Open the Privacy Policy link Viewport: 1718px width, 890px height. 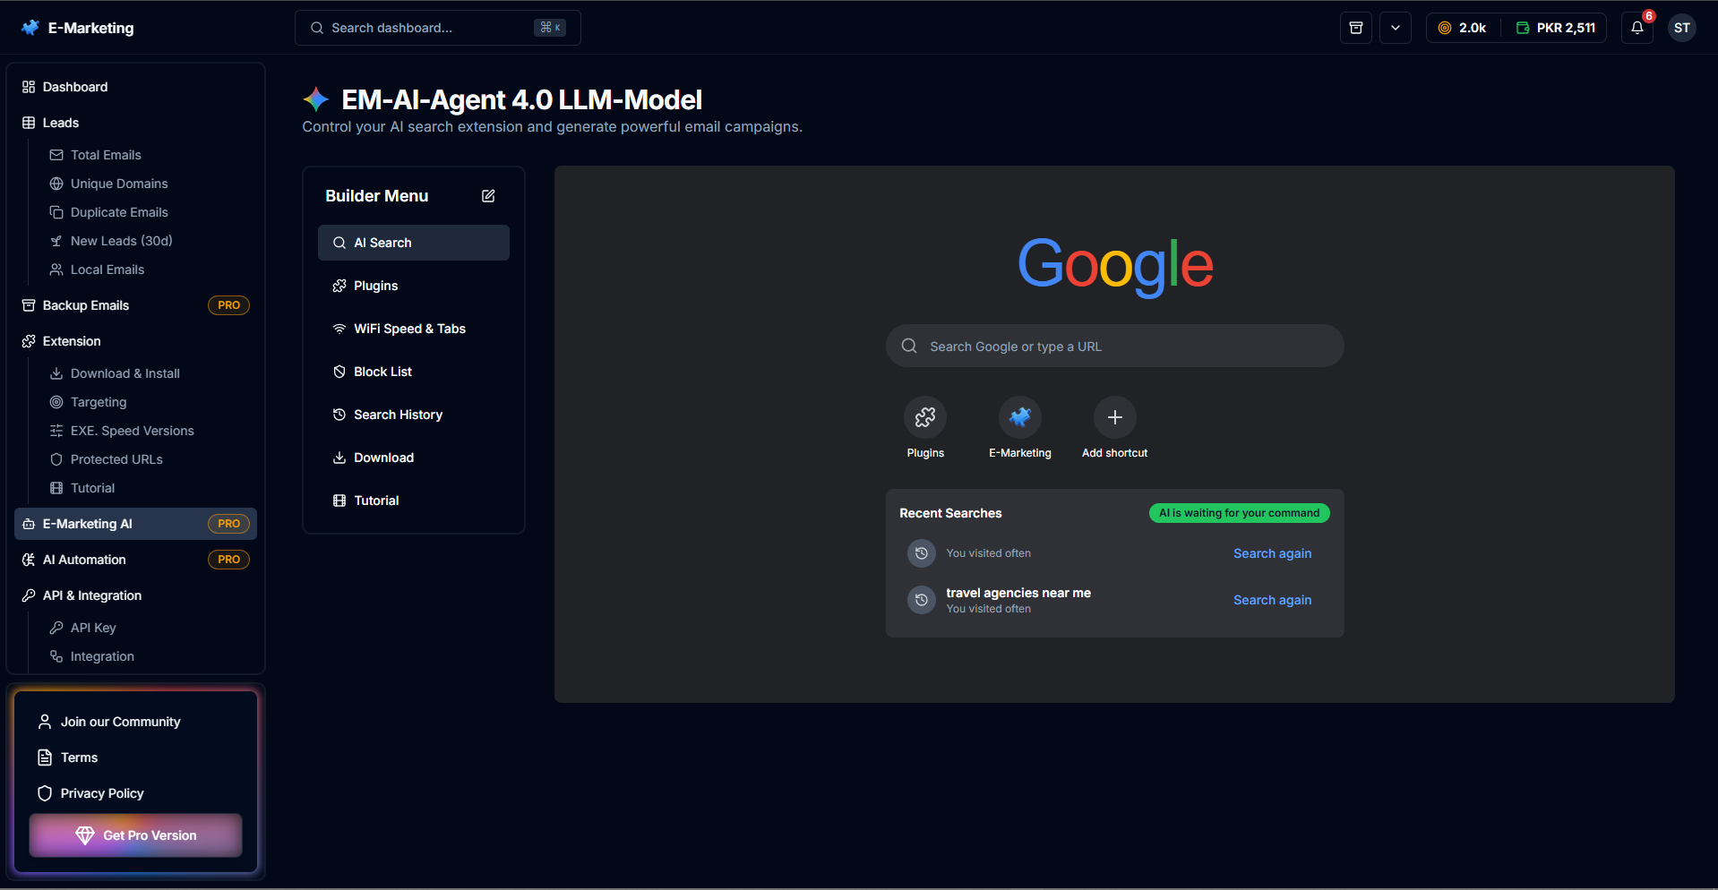point(101,792)
